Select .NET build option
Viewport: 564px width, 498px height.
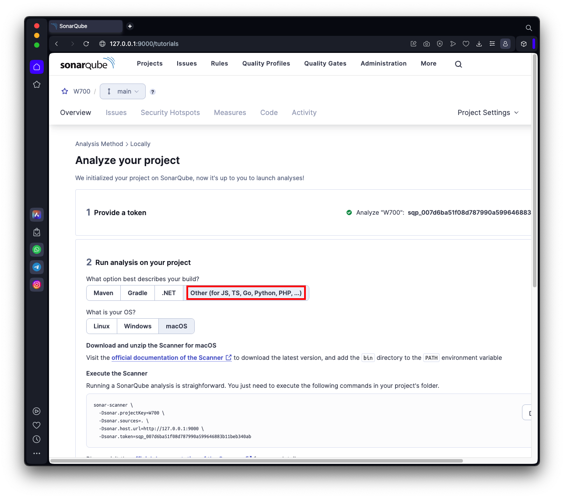pos(169,293)
